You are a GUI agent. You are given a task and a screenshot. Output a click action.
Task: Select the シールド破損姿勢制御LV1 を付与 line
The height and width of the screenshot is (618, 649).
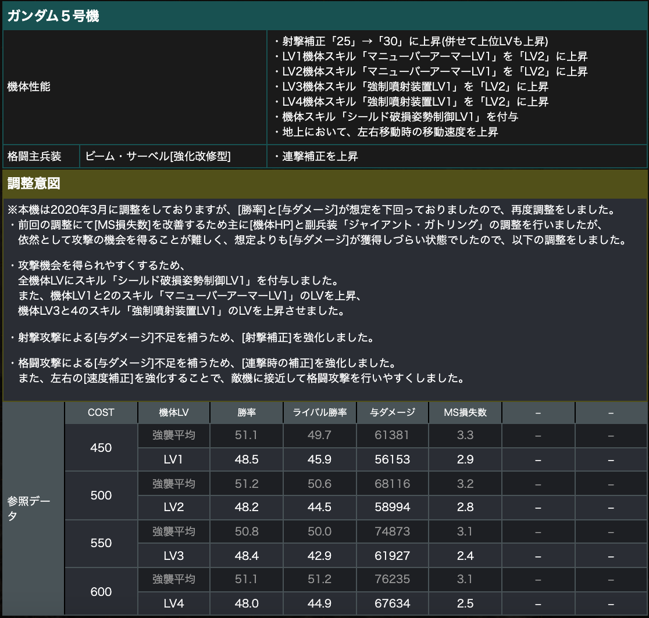coord(396,117)
